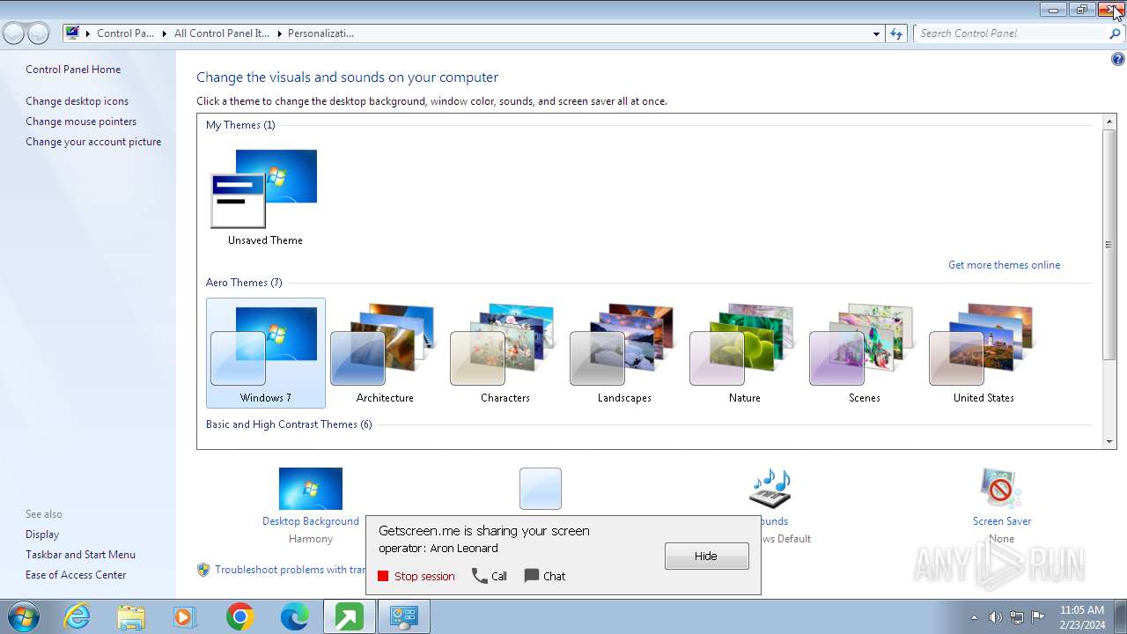Click All Control Panel Items breadcrumb
The image size is (1127, 634).
pyautogui.click(x=222, y=33)
